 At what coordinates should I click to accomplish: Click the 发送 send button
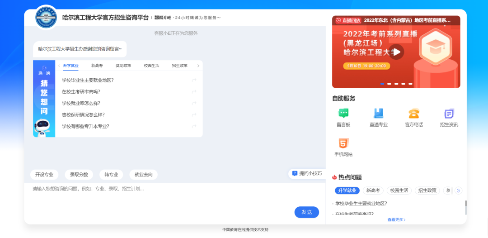(306, 212)
